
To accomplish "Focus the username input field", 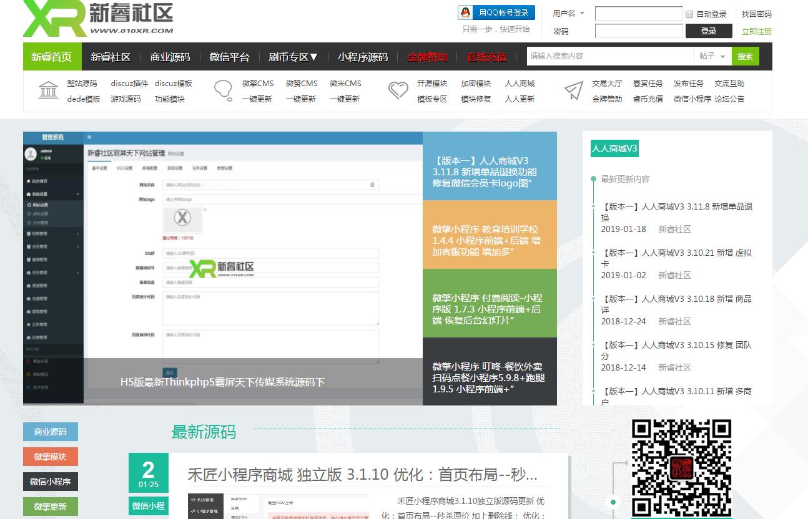I will coord(639,13).
